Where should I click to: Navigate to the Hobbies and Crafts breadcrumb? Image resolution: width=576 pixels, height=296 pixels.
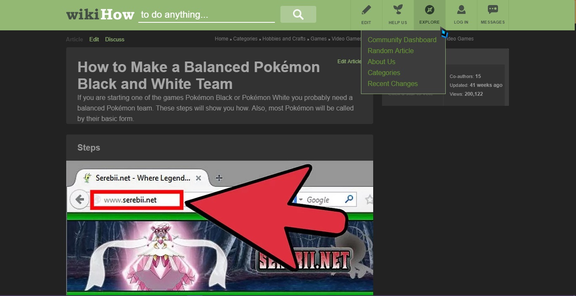[284, 38]
